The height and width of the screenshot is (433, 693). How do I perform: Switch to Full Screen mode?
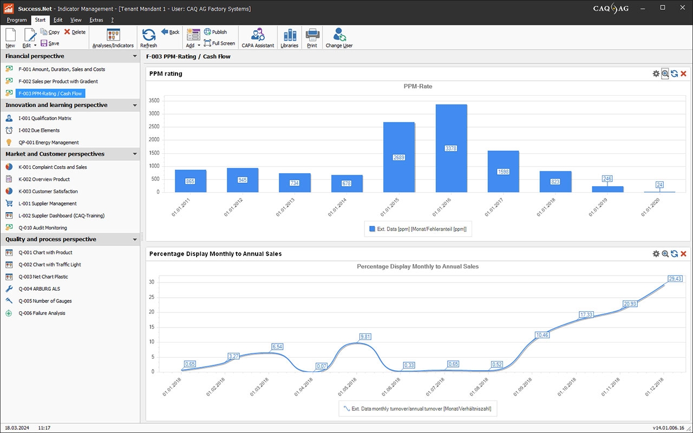pos(219,43)
